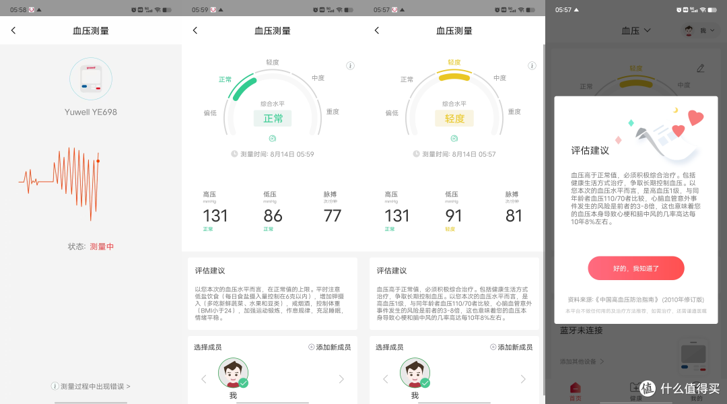Image resolution: width=727 pixels, height=404 pixels.
Task: Tap the clock icon beside 测量时间 8月14日 05:57
Action: pyautogui.click(x=417, y=154)
